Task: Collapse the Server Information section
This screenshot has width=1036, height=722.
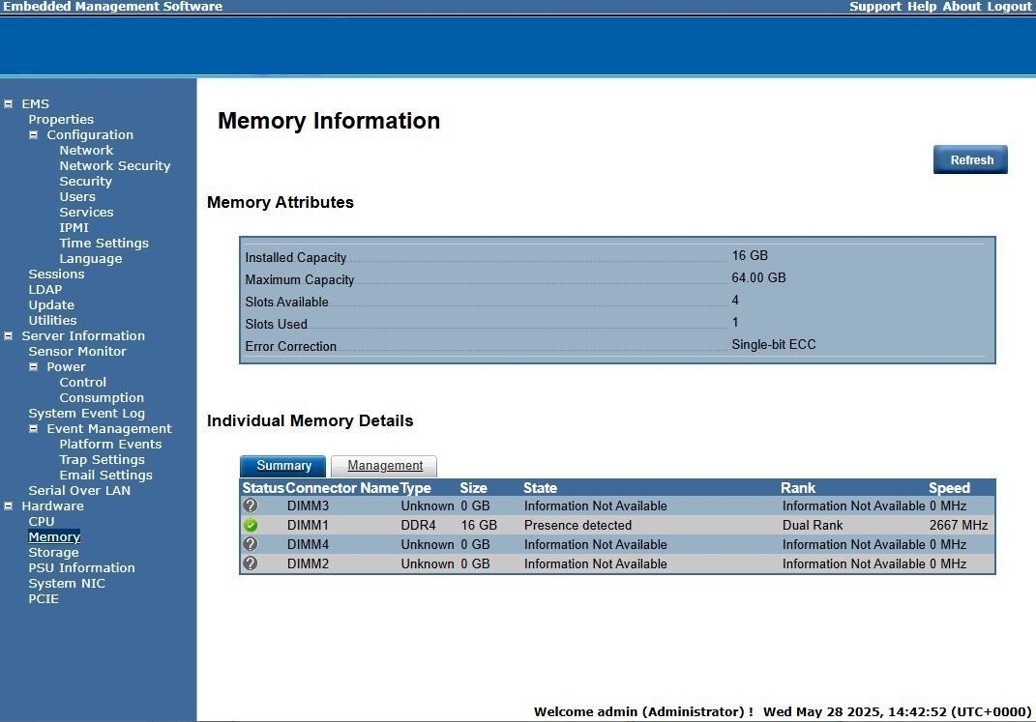Action: (9, 336)
